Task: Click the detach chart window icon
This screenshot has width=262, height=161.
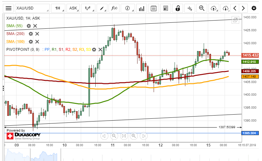Action: point(235,20)
